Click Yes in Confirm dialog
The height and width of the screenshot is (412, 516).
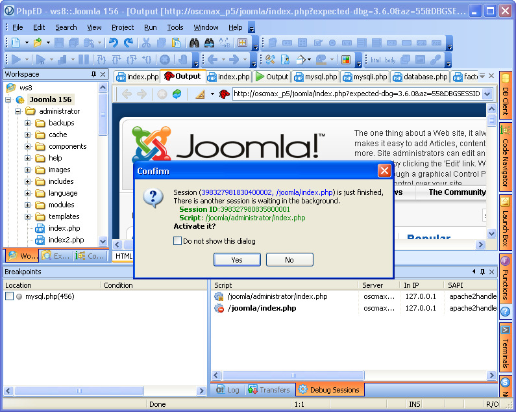tap(237, 260)
